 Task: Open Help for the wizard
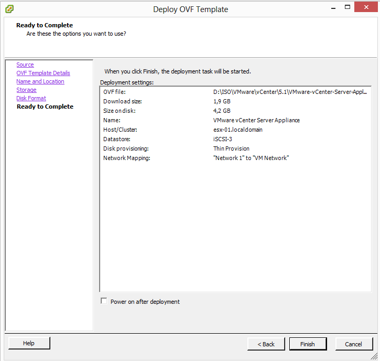(x=29, y=343)
